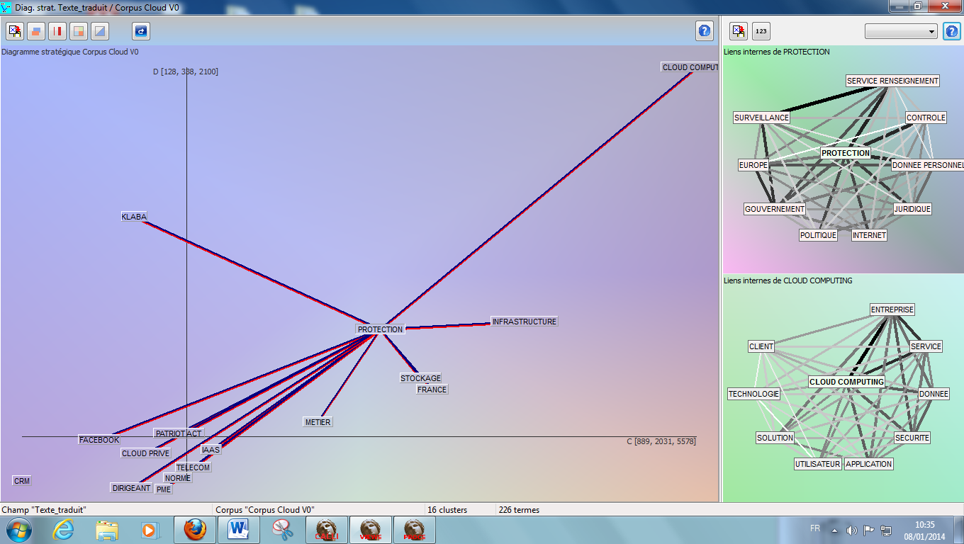Open help in the right links panel

point(951,31)
